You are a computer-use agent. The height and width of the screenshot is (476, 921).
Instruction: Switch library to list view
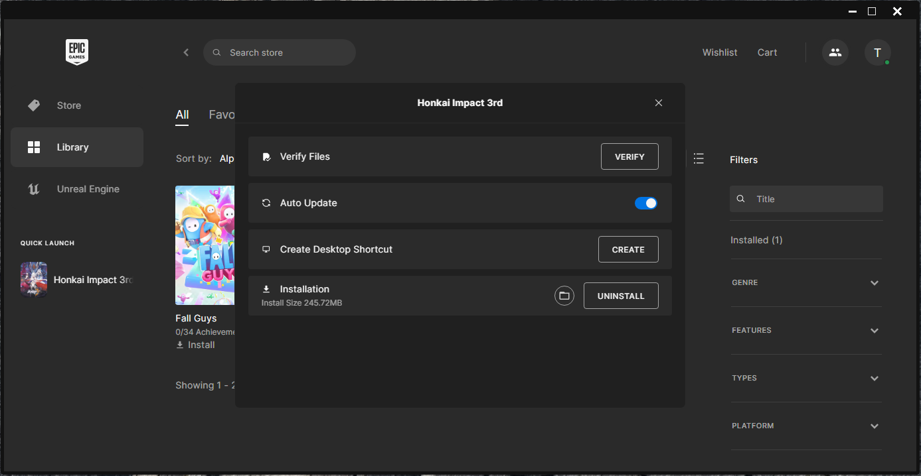(699, 158)
